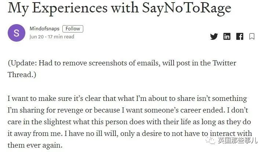Click the final line "them ever again."
Viewport: 266px width, 152px height.
(35, 145)
